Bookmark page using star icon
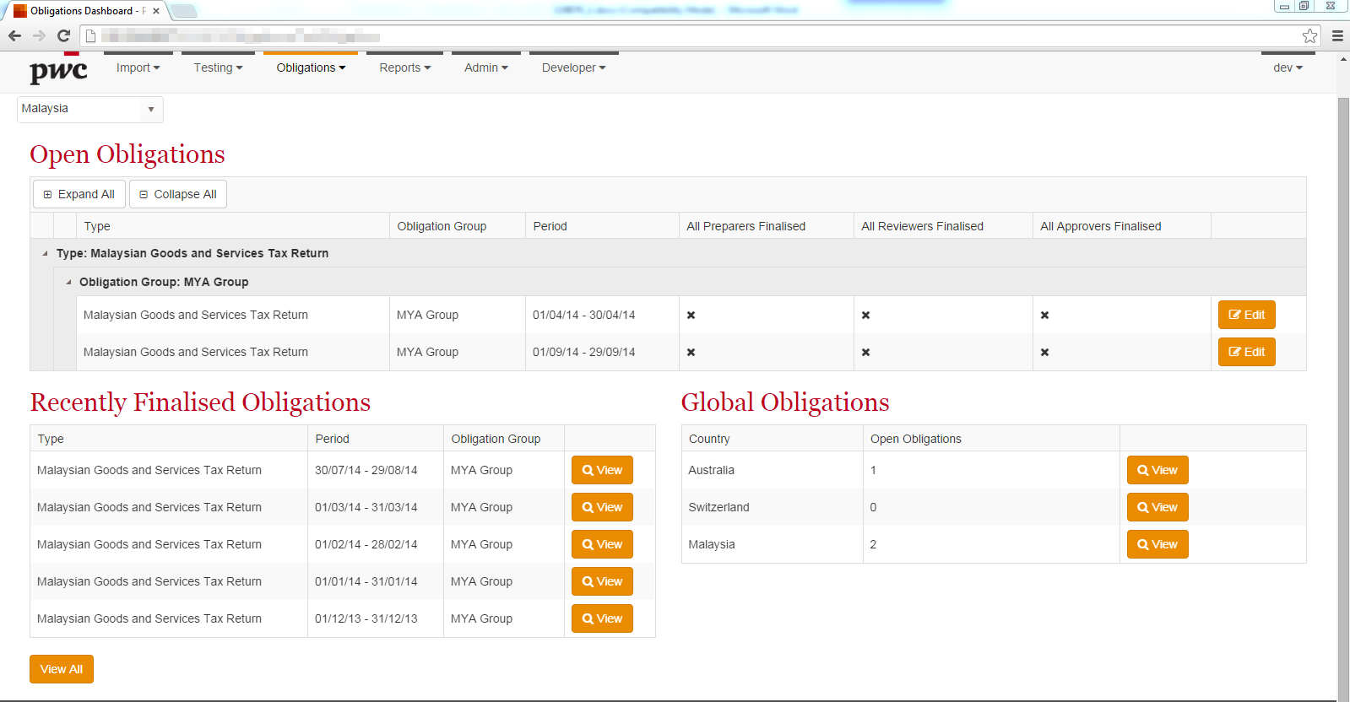 point(1309,36)
